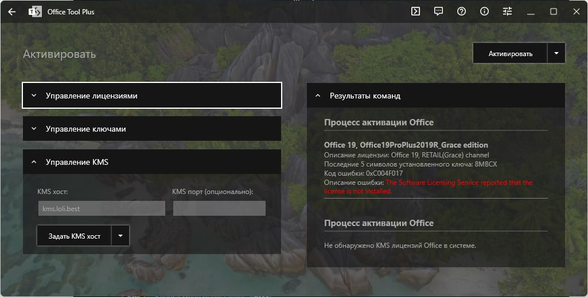
Task: Click the first Процесс активации Office heading
Action: pos(379,122)
